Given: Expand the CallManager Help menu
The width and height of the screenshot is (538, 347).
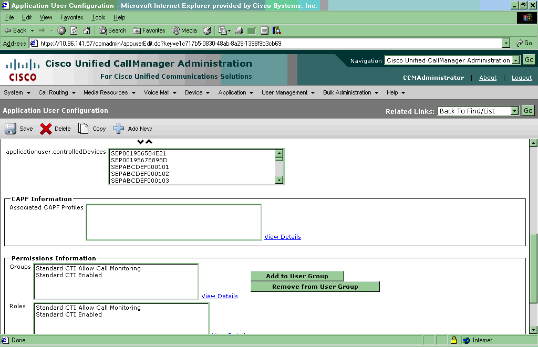Looking at the screenshot, I should tap(396, 92).
